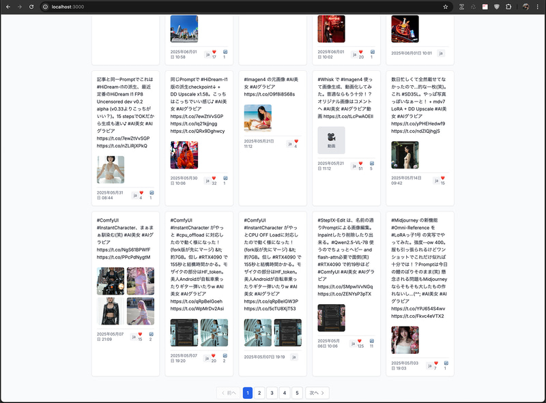This screenshot has height=403, width=546.
Task: Click the retweet icon on the #Whisk #Imagen4 card
Action: click(372, 163)
